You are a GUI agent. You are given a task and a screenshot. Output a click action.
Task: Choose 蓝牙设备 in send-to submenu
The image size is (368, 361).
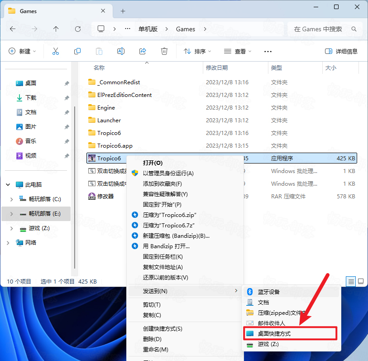291,292
